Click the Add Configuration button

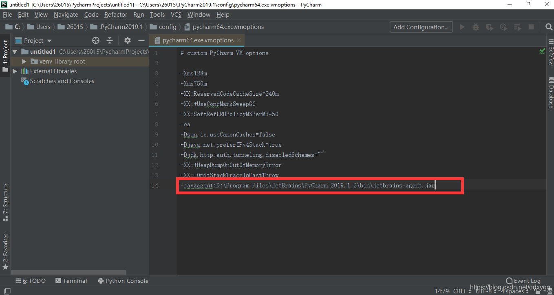pos(422,27)
